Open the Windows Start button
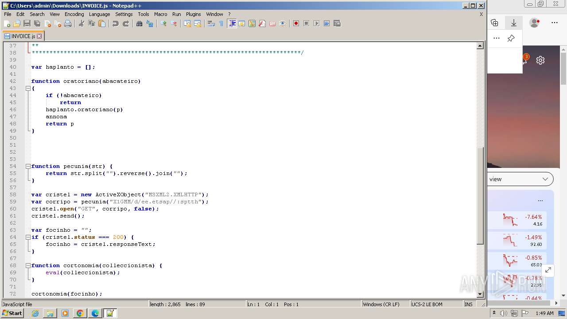 coord(12,313)
